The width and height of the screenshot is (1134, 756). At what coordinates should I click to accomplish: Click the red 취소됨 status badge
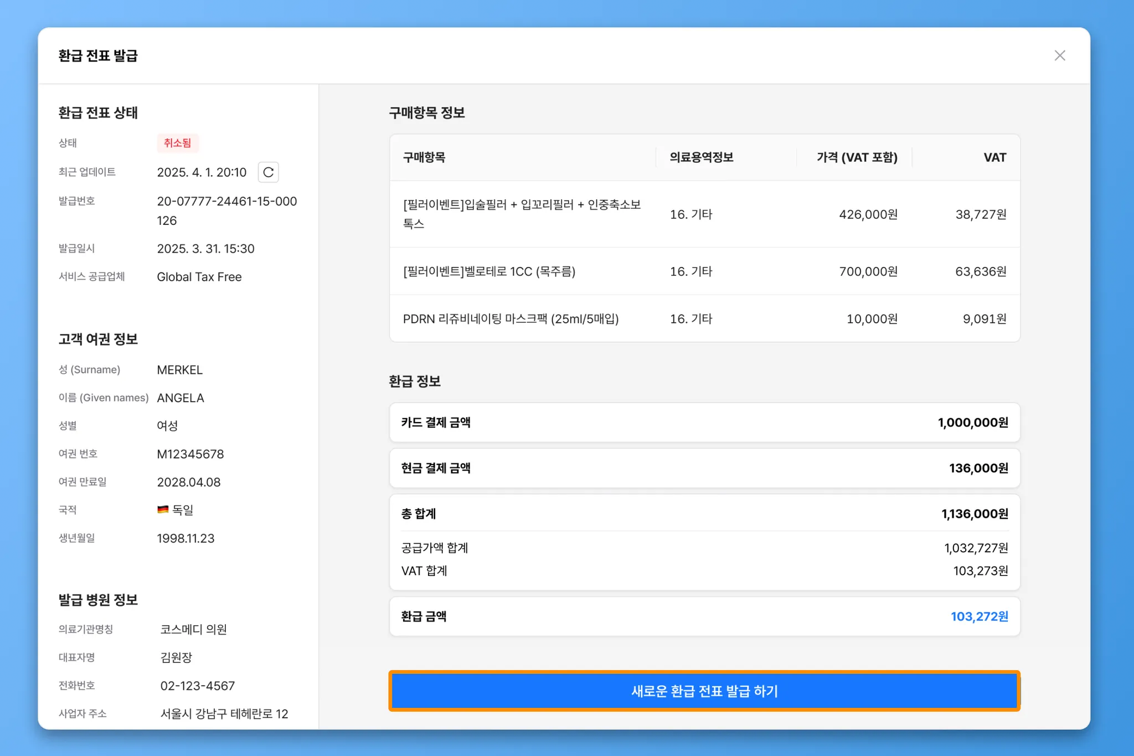click(177, 143)
